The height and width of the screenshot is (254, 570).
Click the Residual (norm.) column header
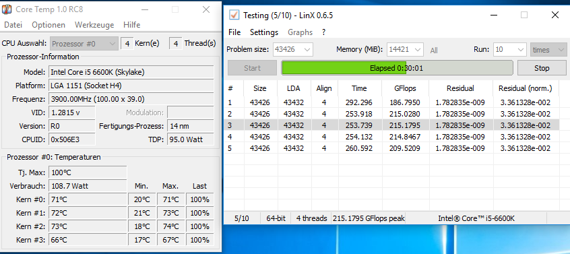tap(526, 88)
